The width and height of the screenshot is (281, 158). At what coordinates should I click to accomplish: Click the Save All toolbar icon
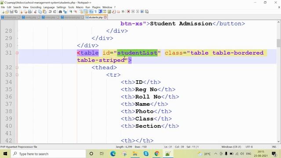[x=16, y=12]
